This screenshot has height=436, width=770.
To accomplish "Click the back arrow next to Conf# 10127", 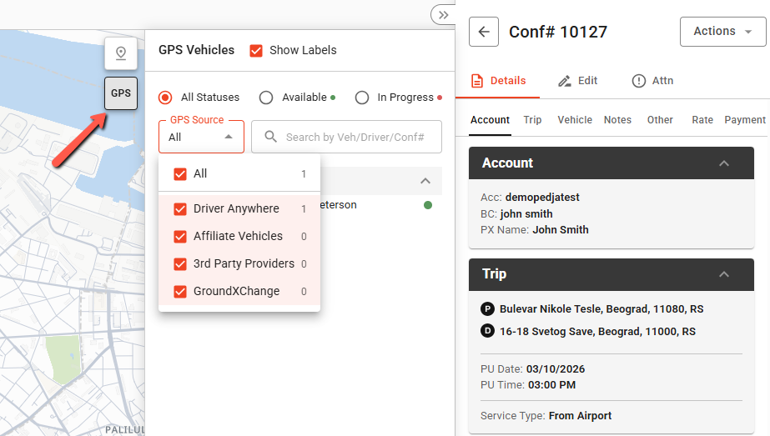I will (x=484, y=33).
